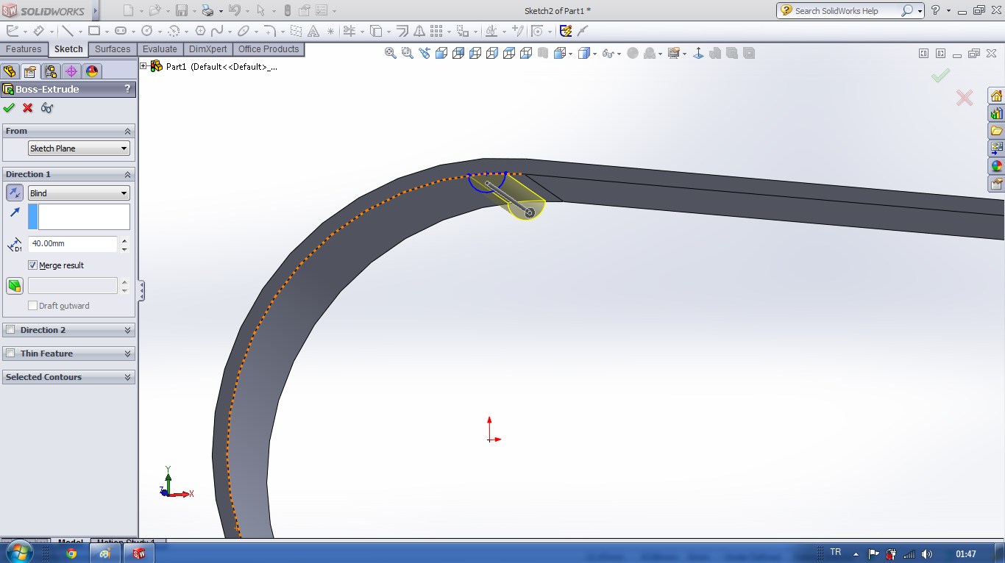Open Google Chrome from the taskbar
The height and width of the screenshot is (563, 1005).
pos(71,553)
